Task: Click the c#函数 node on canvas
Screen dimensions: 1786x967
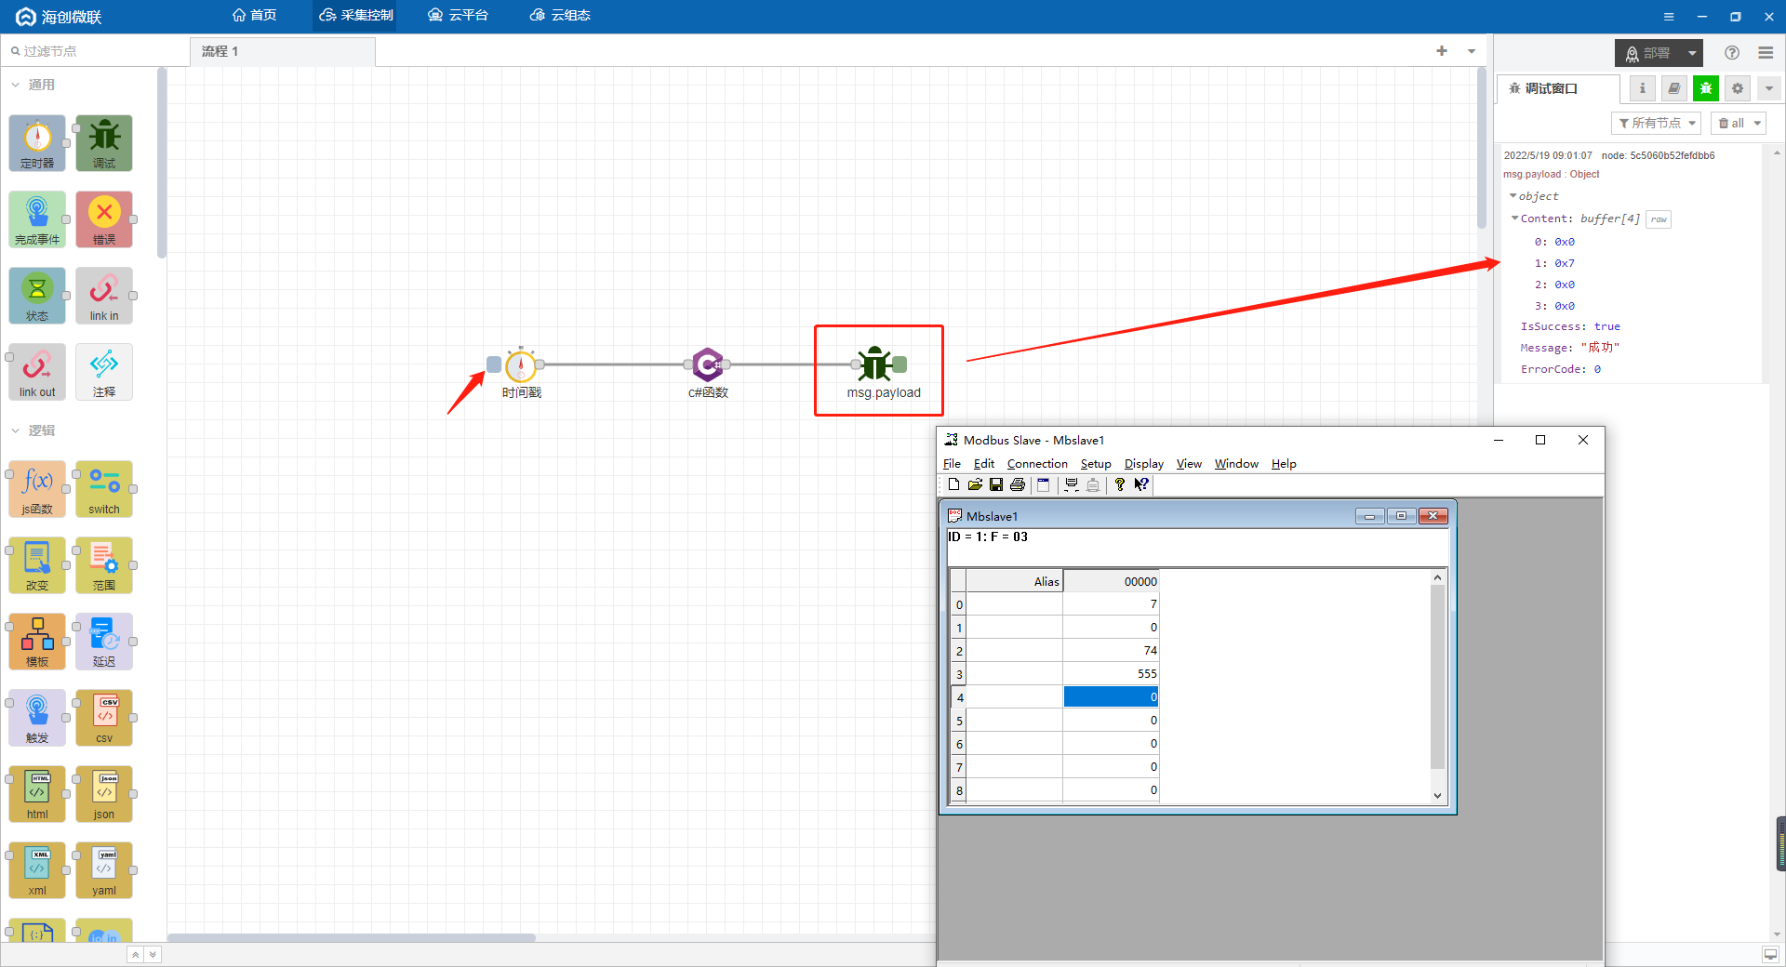Action: (x=708, y=364)
